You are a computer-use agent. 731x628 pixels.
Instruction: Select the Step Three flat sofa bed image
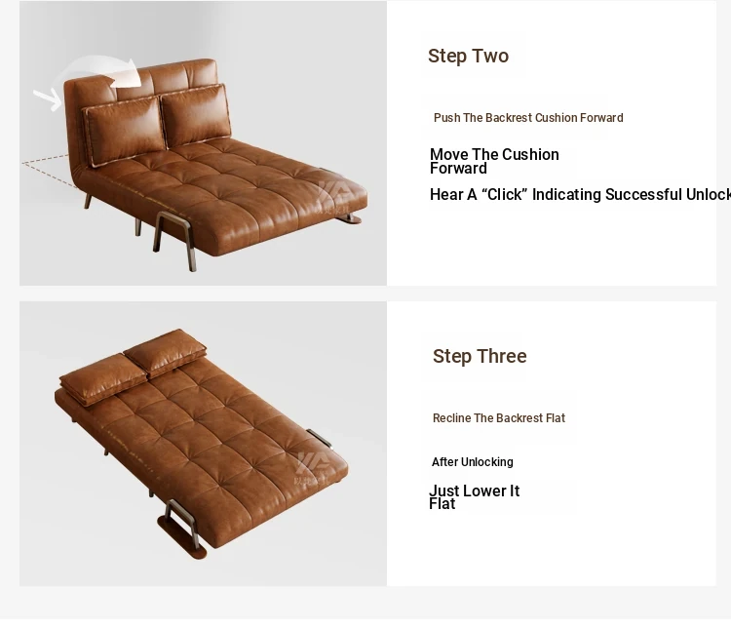(203, 444)
